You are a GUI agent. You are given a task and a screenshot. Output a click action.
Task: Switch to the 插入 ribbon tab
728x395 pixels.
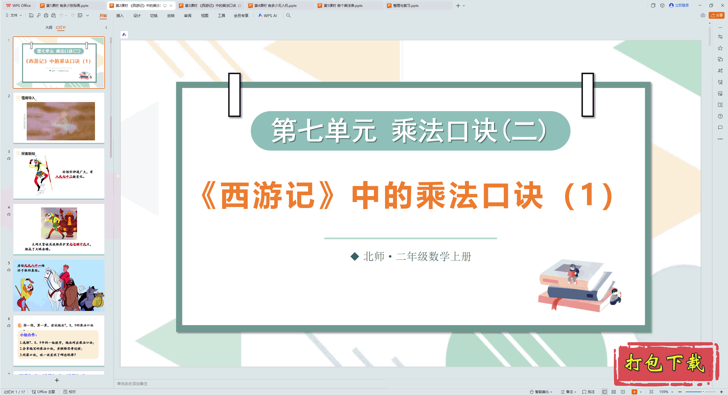[x=119, y=16]
